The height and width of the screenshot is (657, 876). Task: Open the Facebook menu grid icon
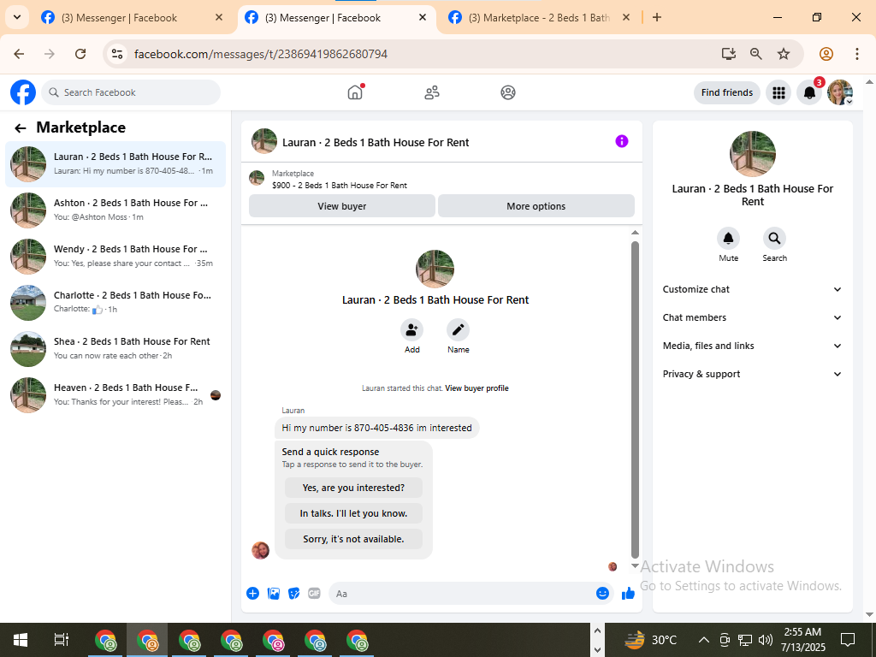[x=778, y=92]
